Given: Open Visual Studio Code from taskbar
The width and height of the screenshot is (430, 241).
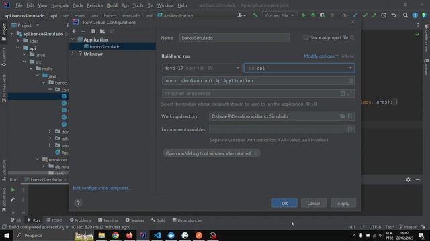Looking at the screenshot, I should 157,235.
